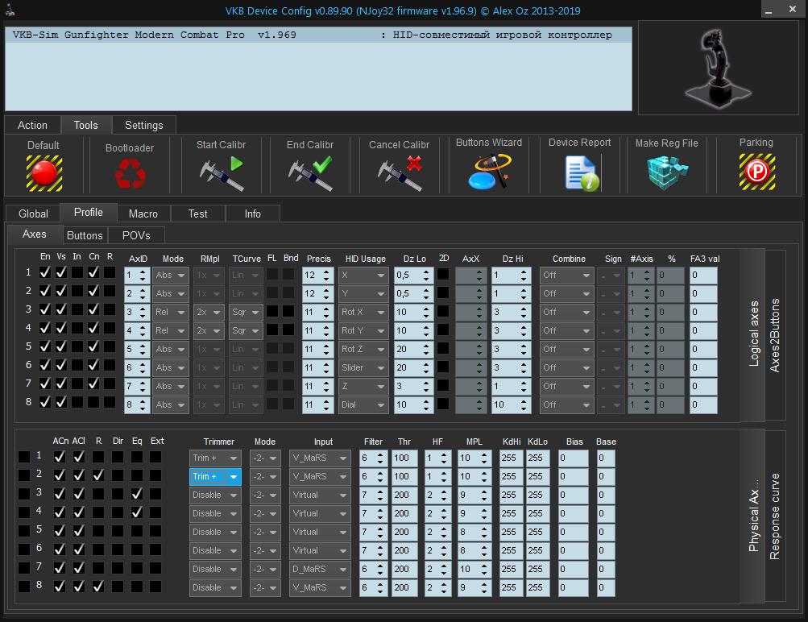Toggle Eq checkbox for physical axis 3

pyautogui.click(x=137, y=494)
